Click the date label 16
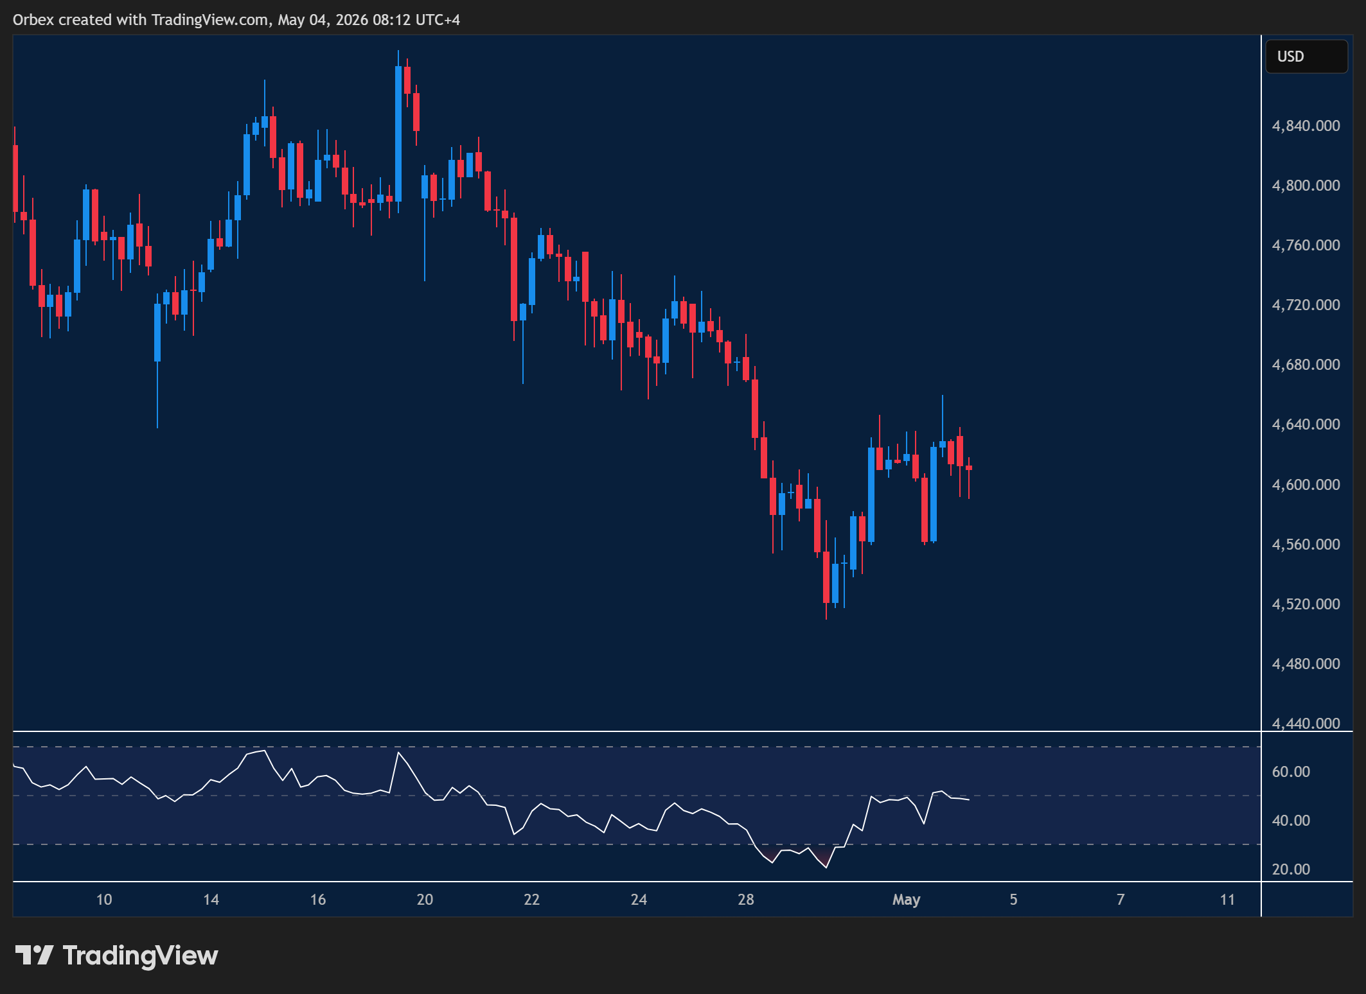 click(318, 899)
